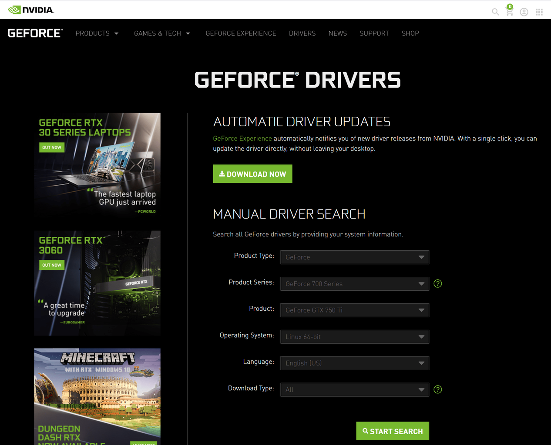Open the apps grid icon
551x445 pixels.
click(x=539, y=12)
